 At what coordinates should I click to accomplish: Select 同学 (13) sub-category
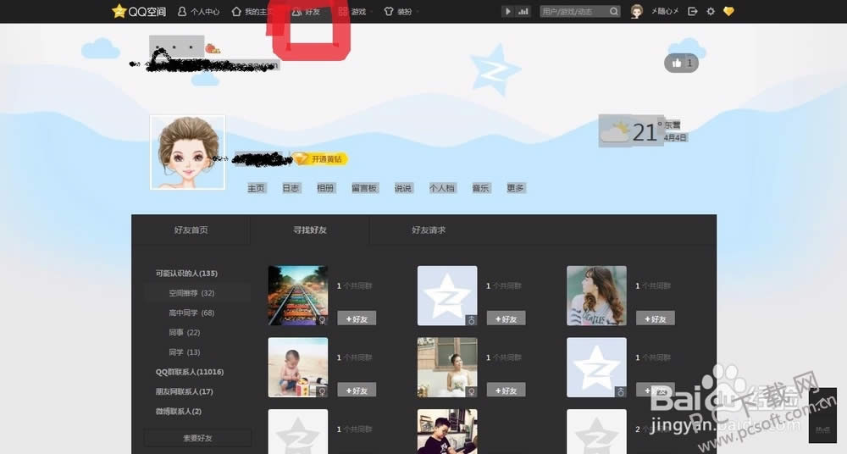184,352
